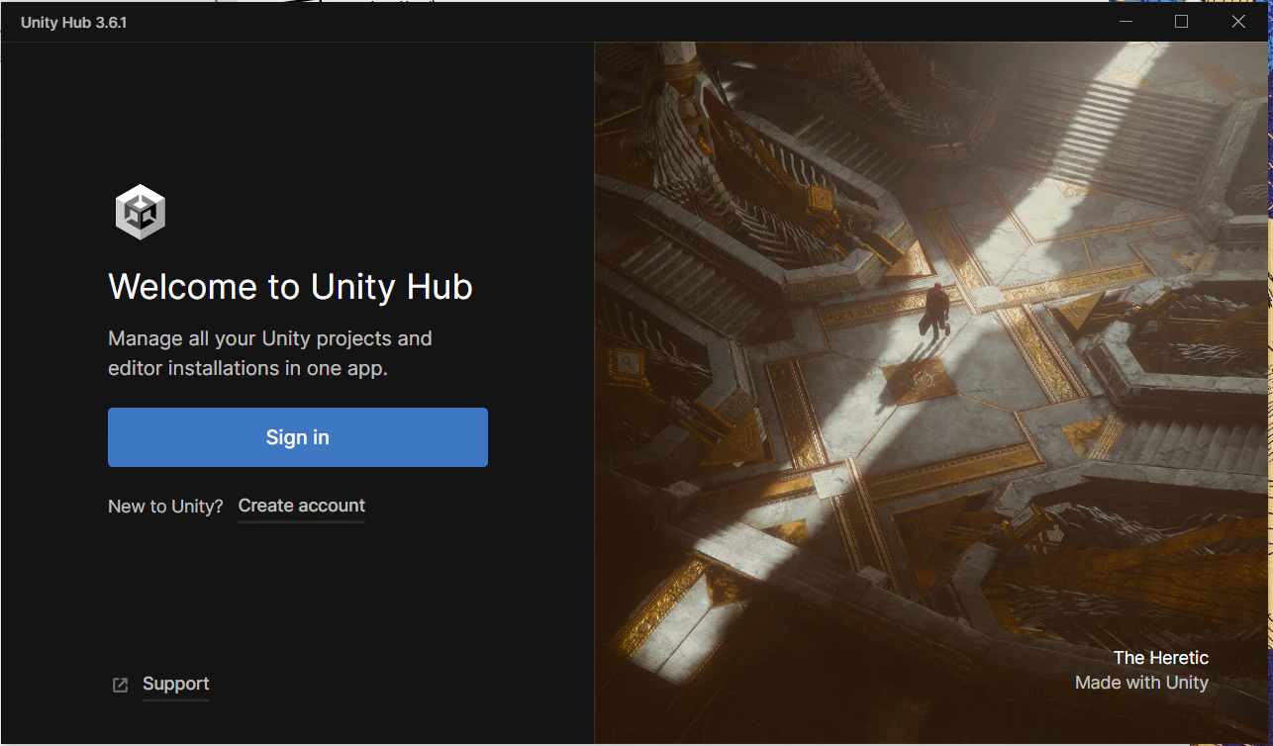The image size is (1273, 746).
Task: Open the Create account link
Action: click(302, 506)
